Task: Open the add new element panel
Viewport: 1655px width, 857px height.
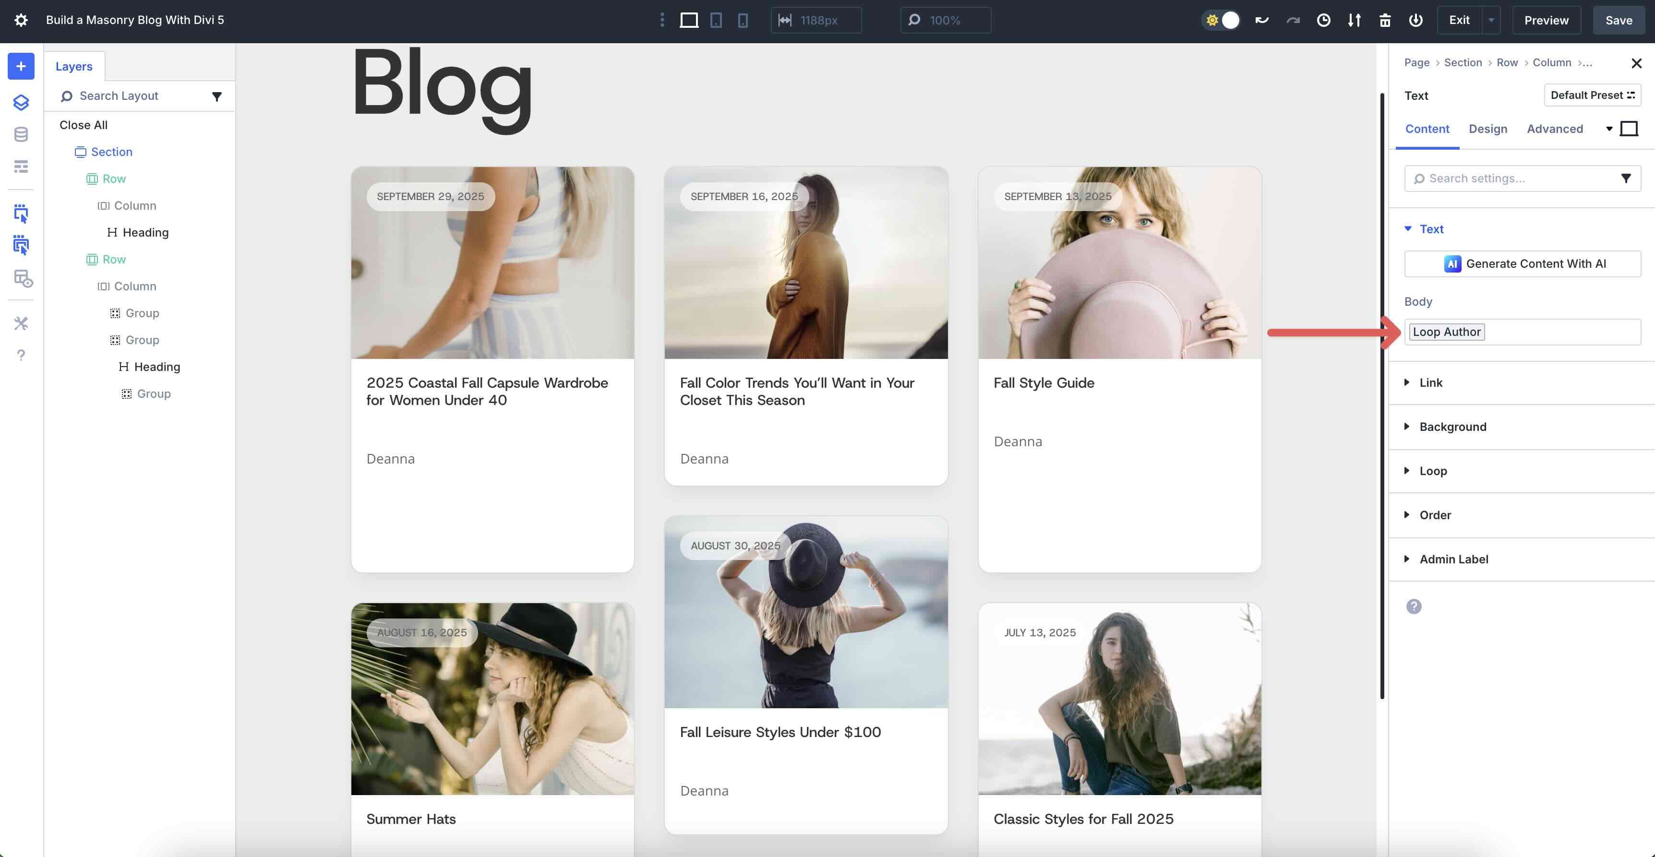Action: [21, 66]
